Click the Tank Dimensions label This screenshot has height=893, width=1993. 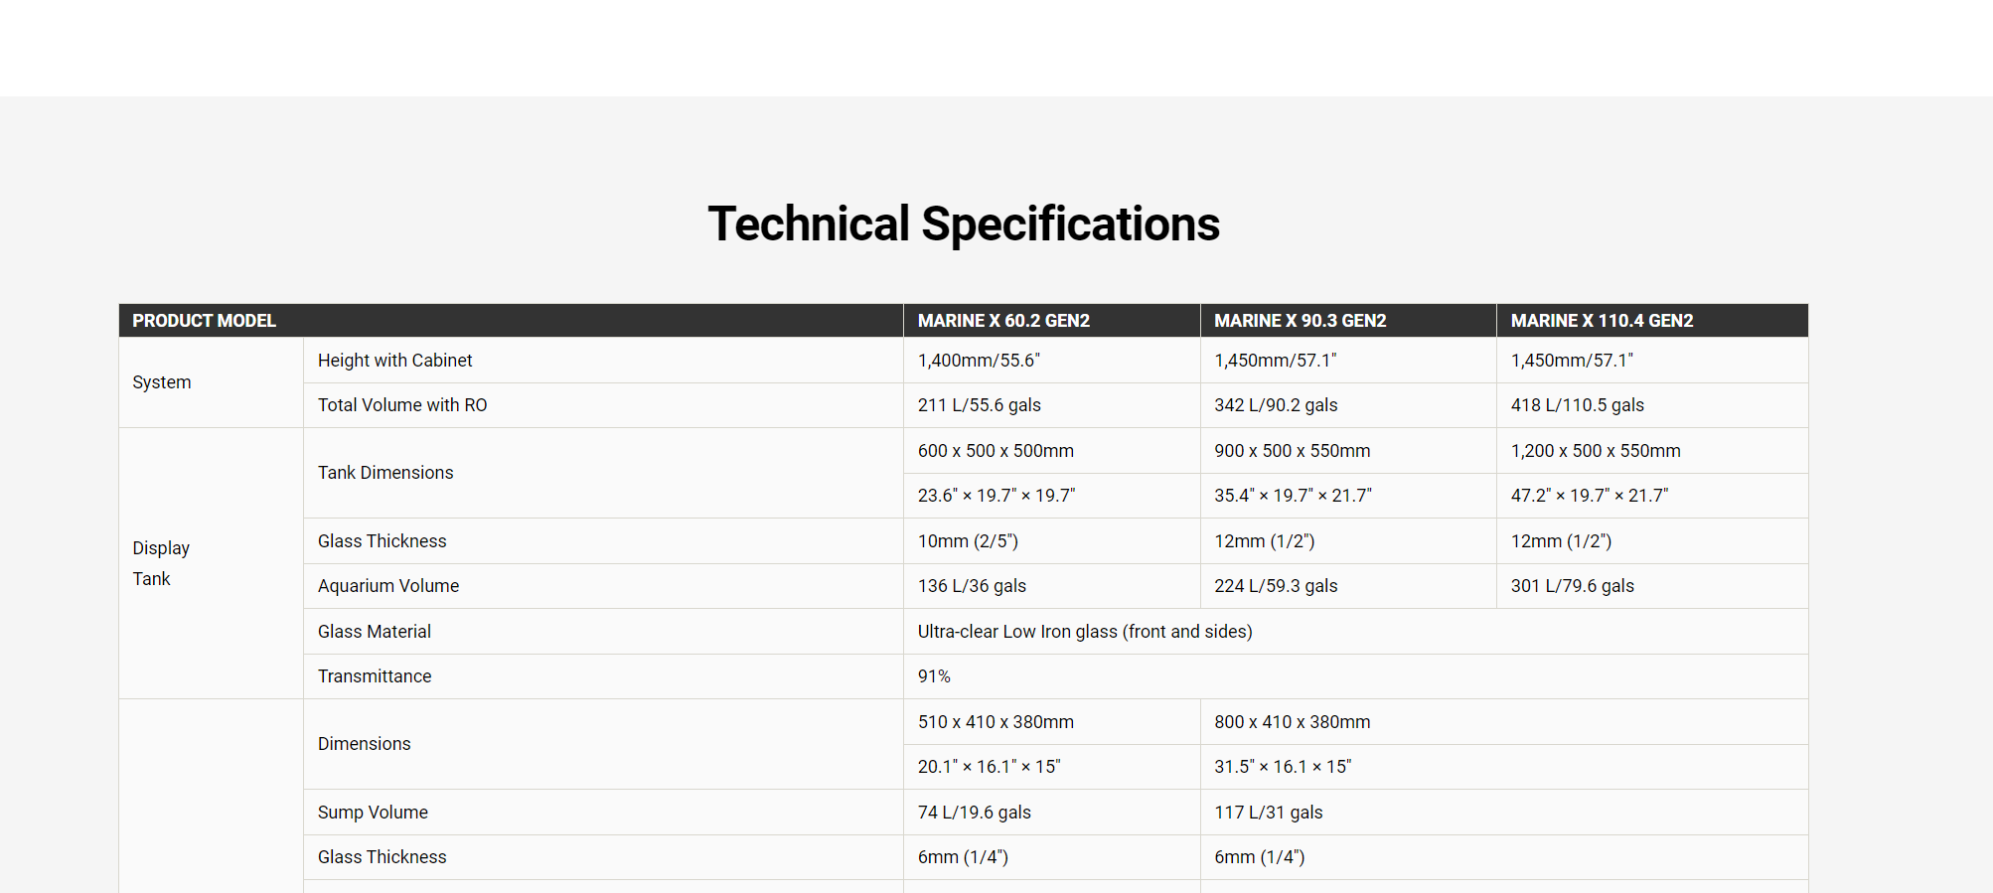click(x=385, y=473)
